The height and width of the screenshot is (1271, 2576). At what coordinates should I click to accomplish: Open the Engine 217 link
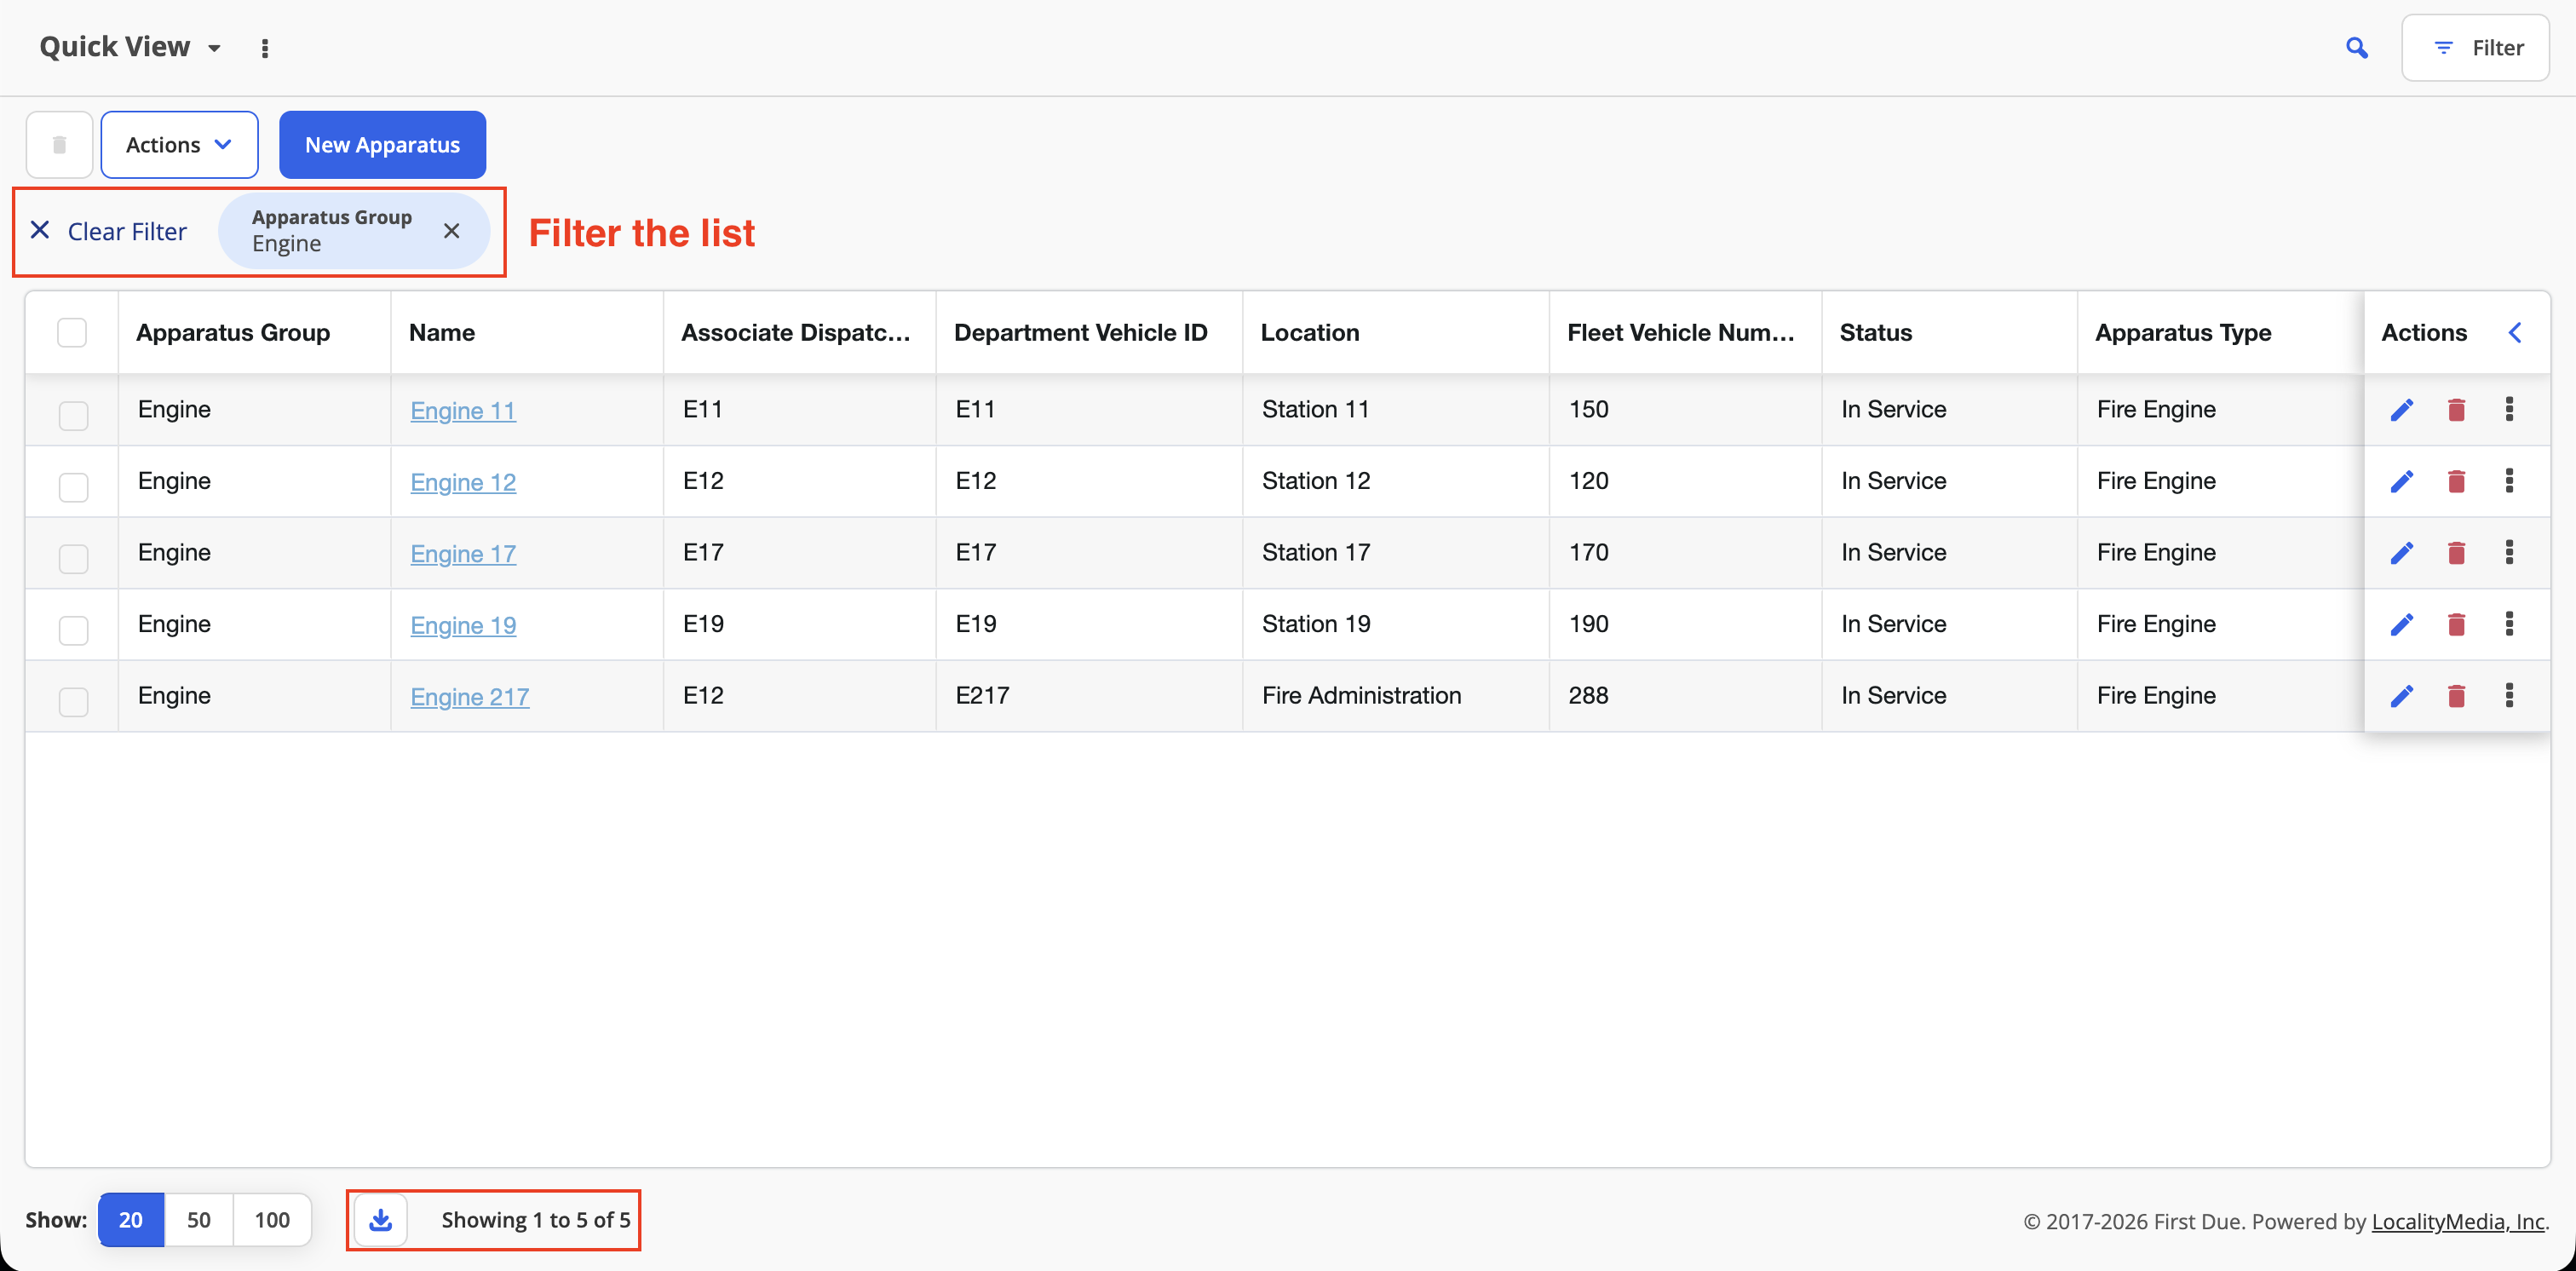coord(469,696)
